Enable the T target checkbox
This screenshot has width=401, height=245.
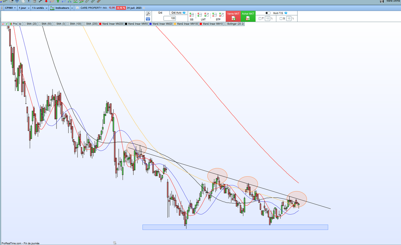point(260,19)
